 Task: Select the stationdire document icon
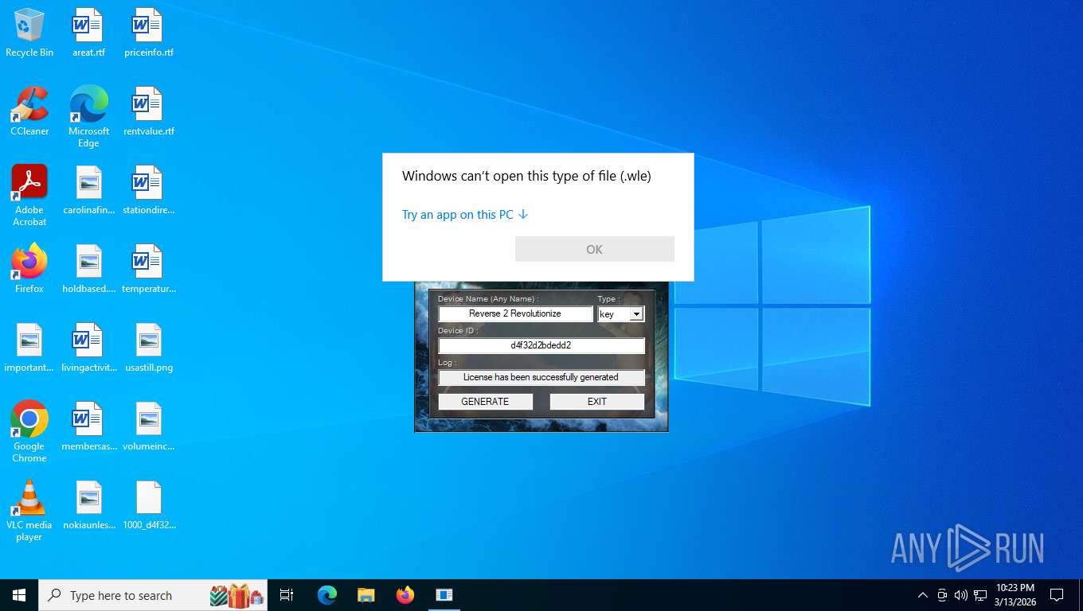tap(149, 190)
